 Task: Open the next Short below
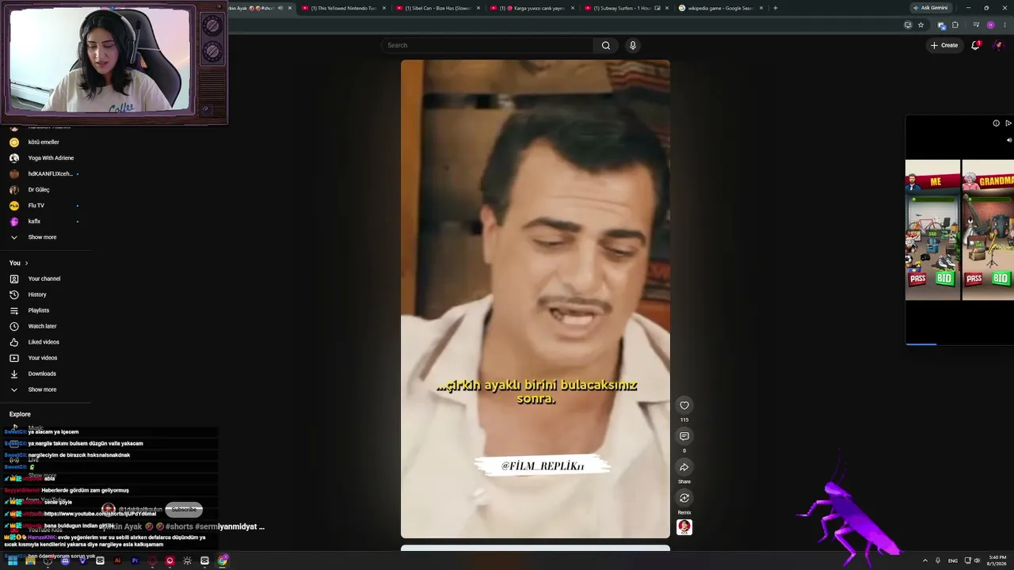point(536,548)
